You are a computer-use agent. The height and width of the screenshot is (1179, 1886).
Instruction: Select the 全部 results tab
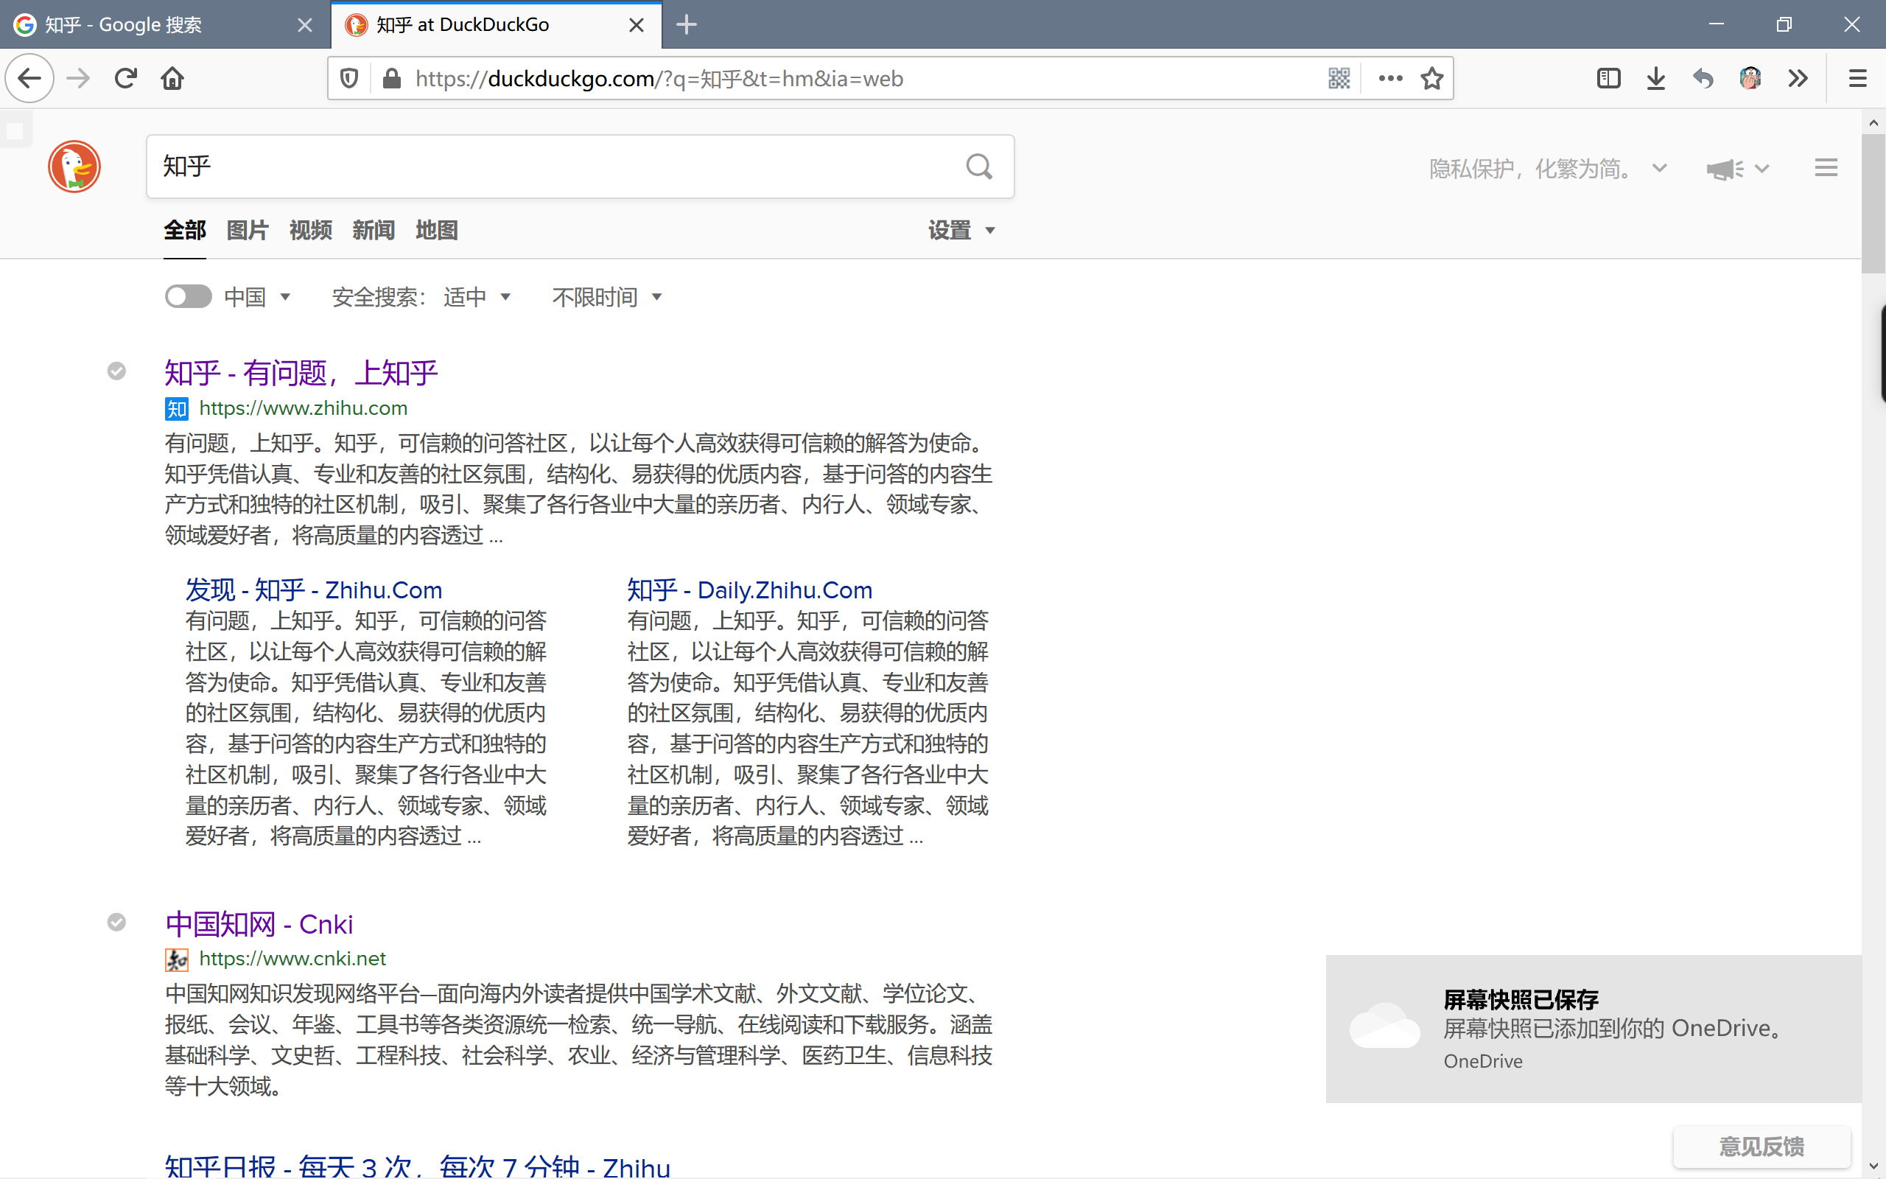pos(185,230)
